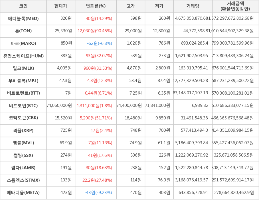Image resolution: width=259 pixels, height=200 pixels.
Task: Select the 밀크(MLK) coin name
Action: [23, 68]
